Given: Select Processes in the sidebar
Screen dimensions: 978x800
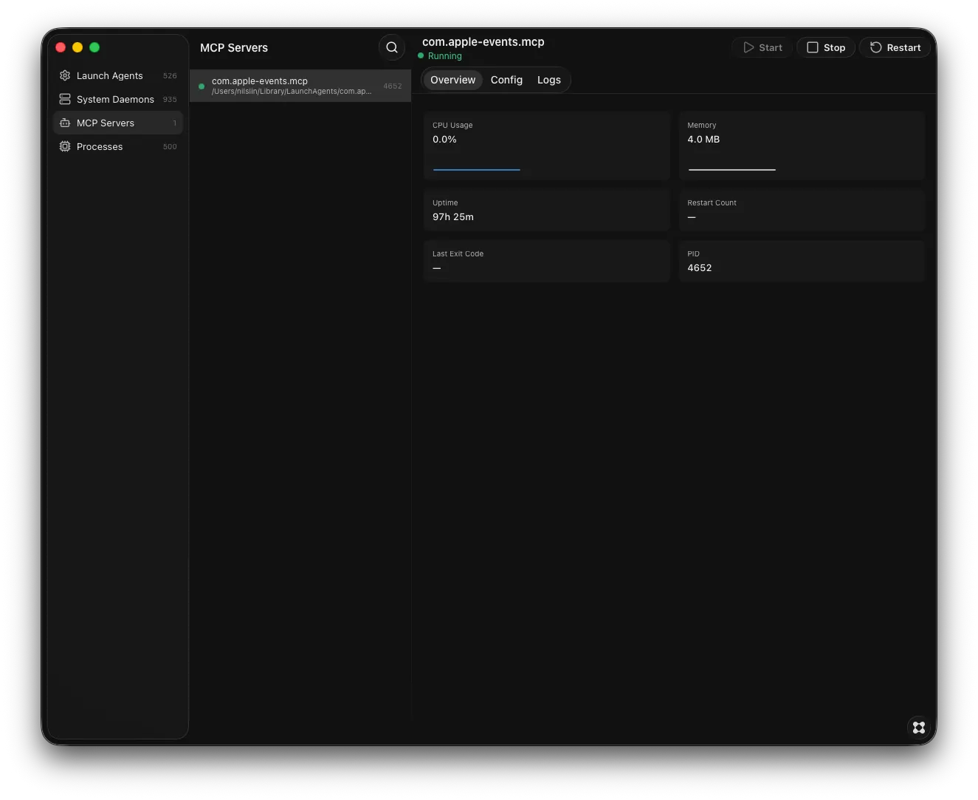Looking at the screenshot, I should pos(118,146).
